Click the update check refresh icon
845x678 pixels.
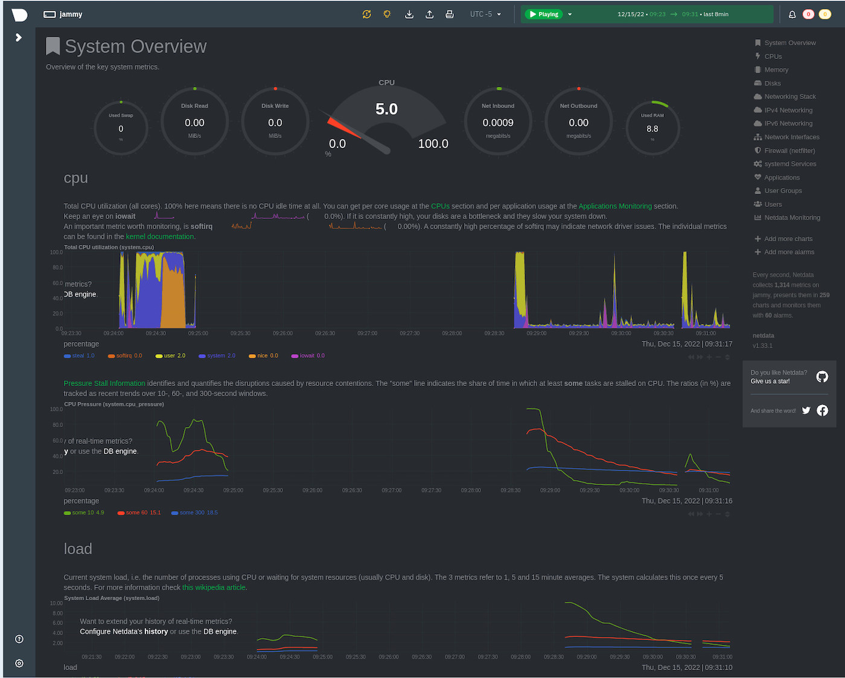[366, 13]
